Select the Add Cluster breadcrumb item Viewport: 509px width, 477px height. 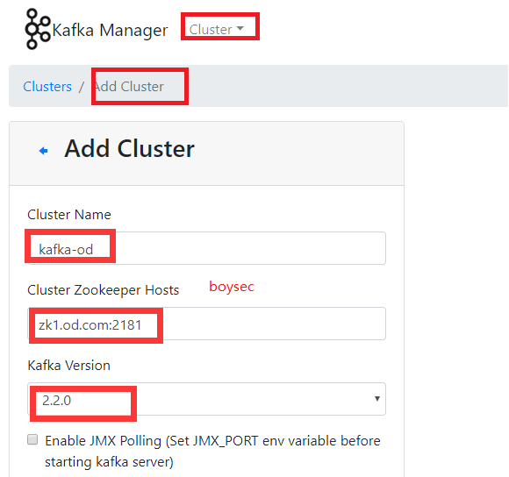point(129,87)
